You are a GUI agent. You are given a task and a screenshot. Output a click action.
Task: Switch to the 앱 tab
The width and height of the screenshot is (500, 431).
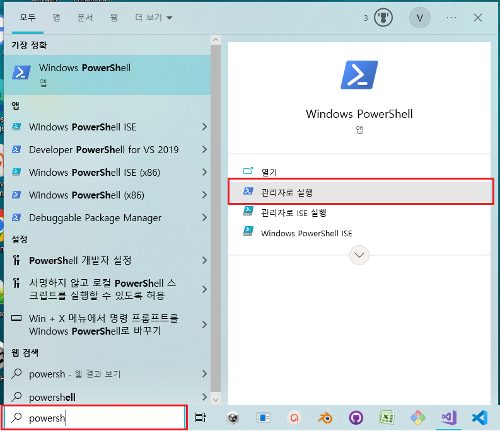[57, 18]
